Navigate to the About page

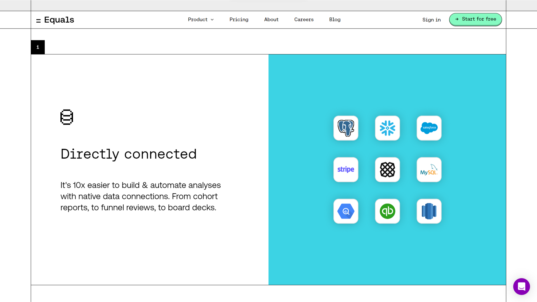coord(271,20)
